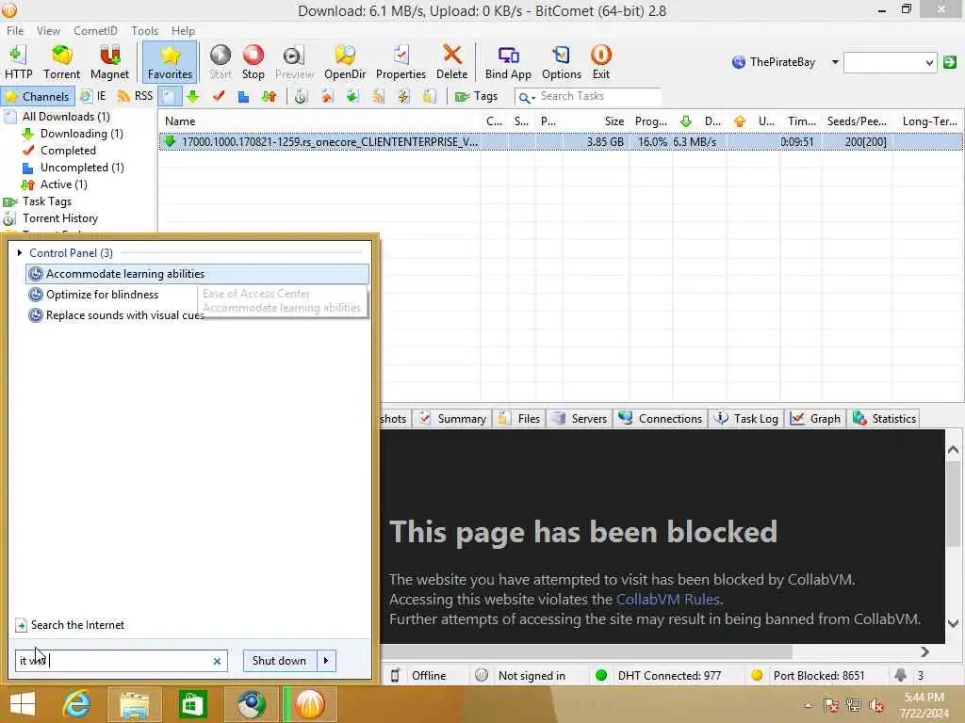Collapse the Control Panel (3) results group

coord(20,252)
